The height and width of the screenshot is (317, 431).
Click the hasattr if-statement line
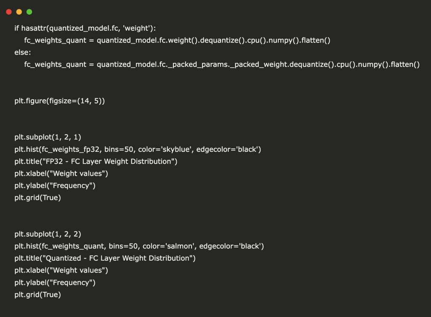pos(85,28)
